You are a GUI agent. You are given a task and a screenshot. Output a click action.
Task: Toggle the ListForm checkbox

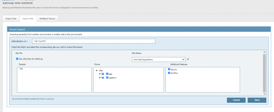tap(107, 77)
